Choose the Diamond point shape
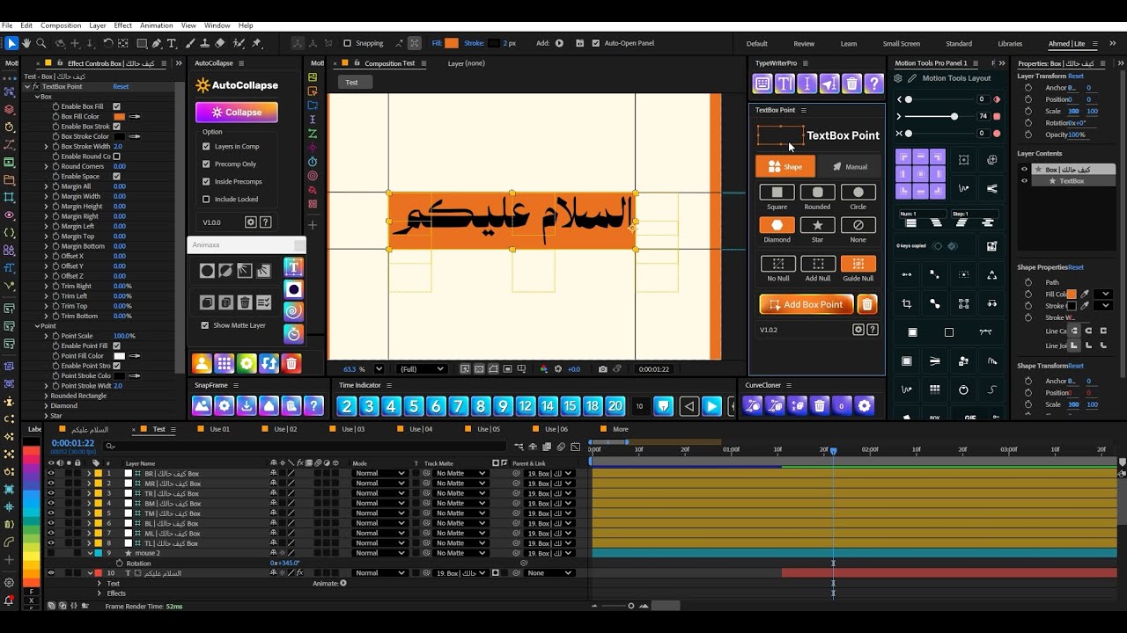This screenshot has height=633, width=1127. pyautogui.click(x=777, y=226)
